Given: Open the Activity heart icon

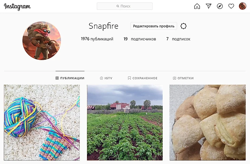Looking at the screenshot, I should point(231,6).
